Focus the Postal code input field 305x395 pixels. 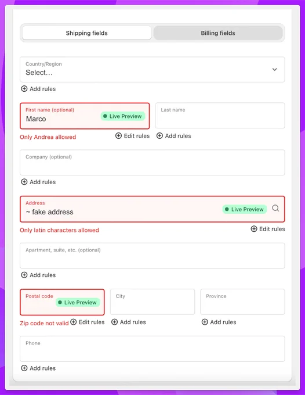62,302
